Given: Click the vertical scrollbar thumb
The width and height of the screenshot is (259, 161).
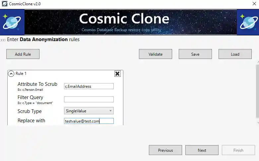Looking at the screenshot, I should pyautogui.click(x=258, y=91).
